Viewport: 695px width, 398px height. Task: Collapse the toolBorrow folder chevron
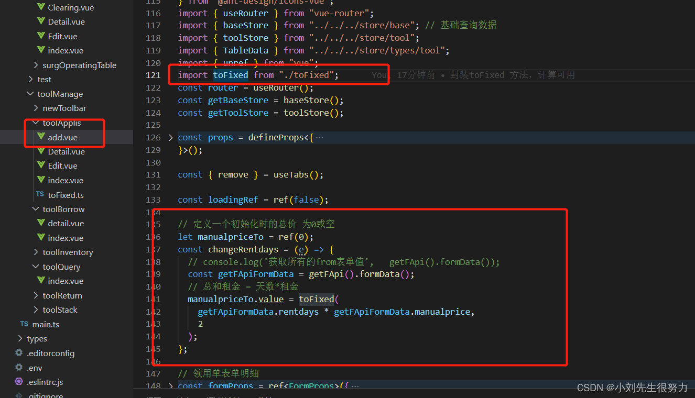click(x=36, y=209)
